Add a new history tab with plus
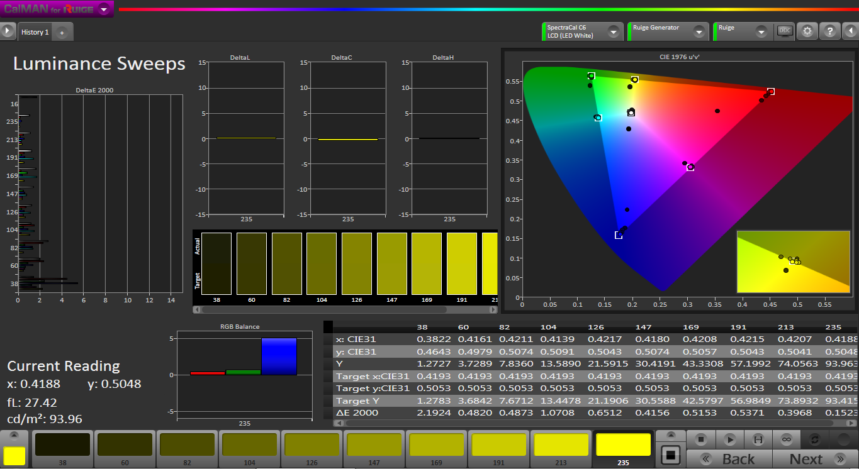The height and width of the screenshot is (469, 859). 62,33
